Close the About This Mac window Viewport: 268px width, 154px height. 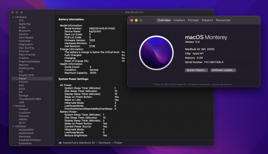click(x=132, y=20)
